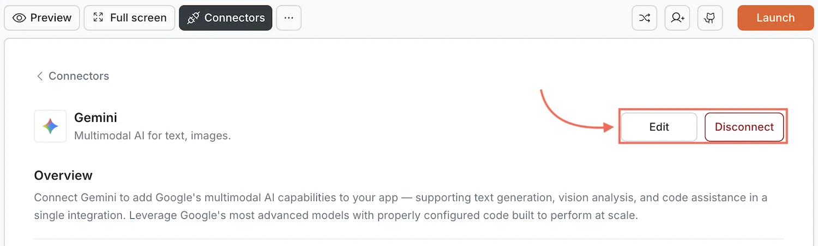Click the Edit button for Gemini

pos(659,127)
